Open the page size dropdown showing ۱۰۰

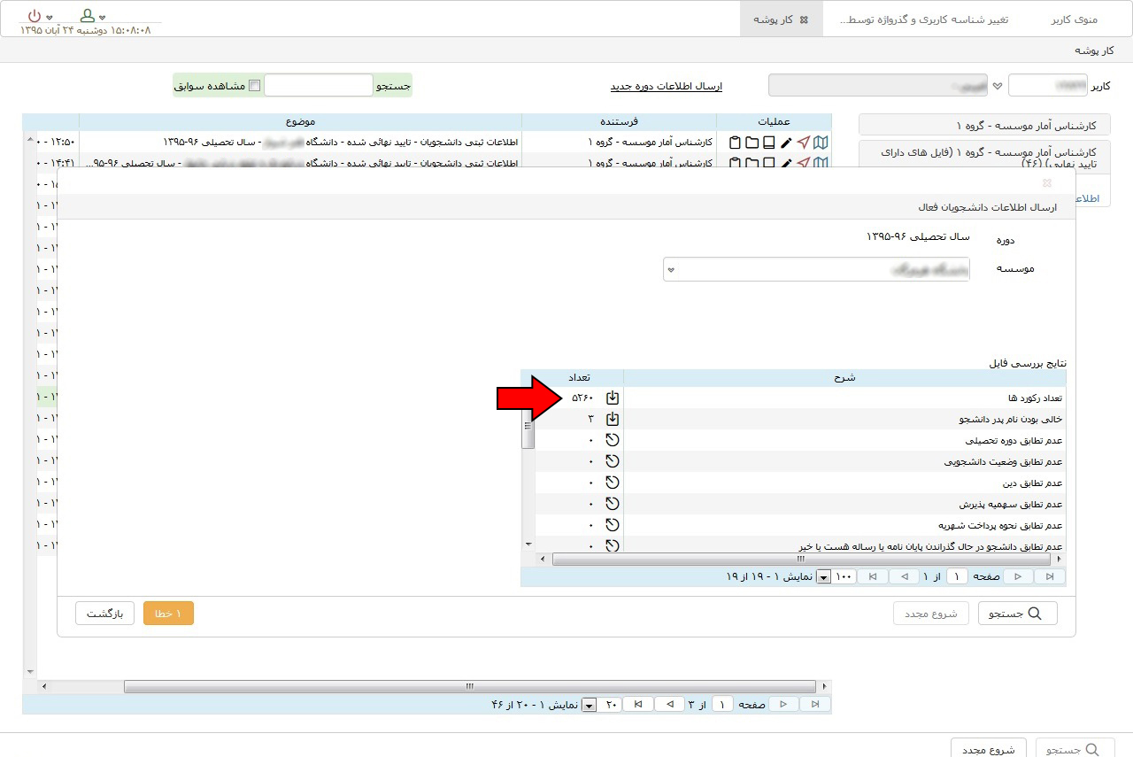tap(823, 577)
